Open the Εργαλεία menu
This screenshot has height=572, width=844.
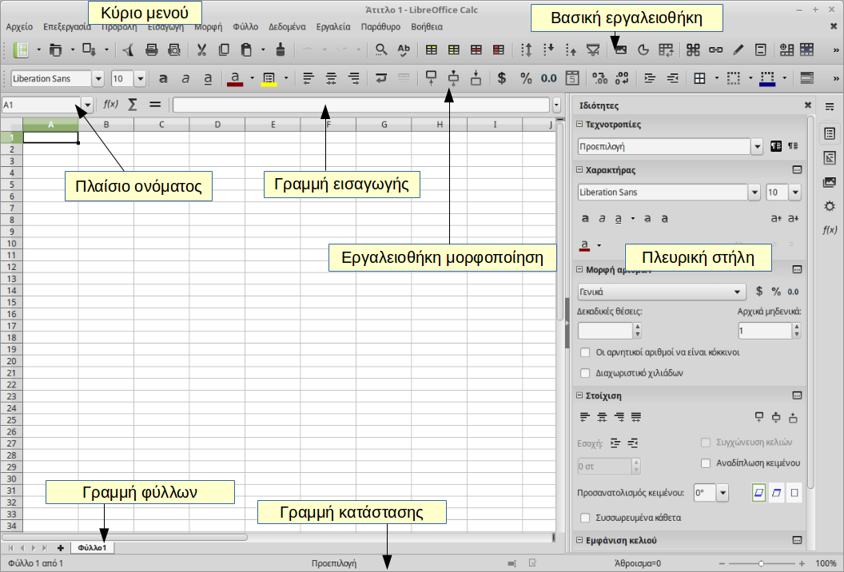[333, 26]
